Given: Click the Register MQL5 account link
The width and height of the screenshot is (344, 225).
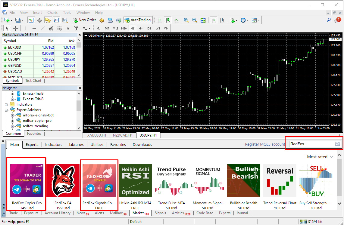Looking at the screenshot, I should (x=265, y=144).
